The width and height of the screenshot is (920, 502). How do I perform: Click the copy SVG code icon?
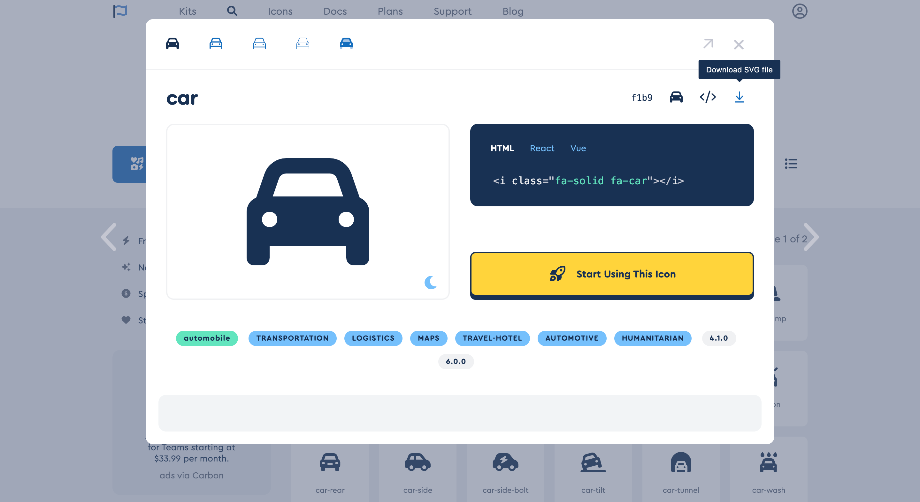coord(708,97)
